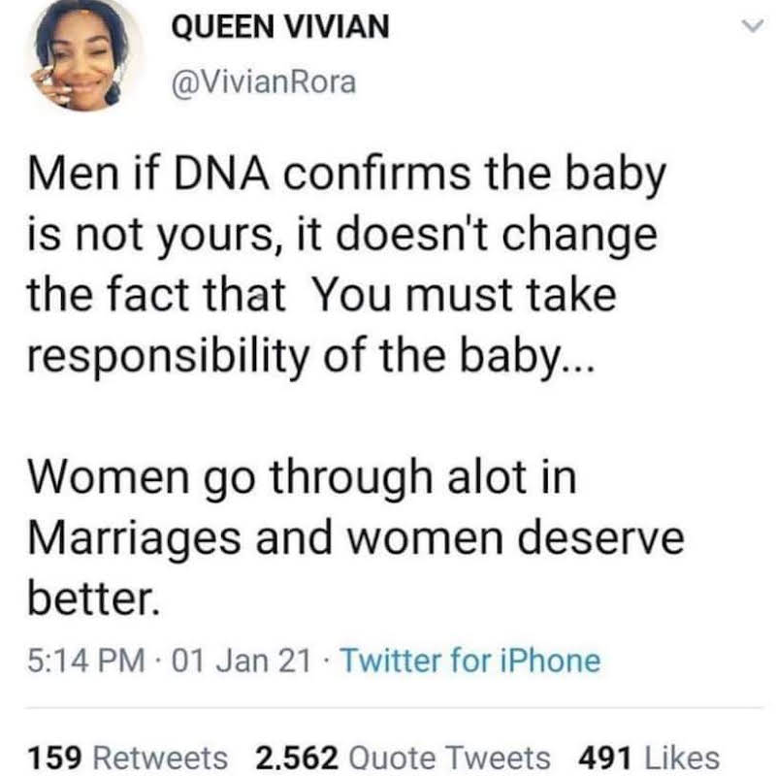Viewport: 776px width, 776px height.
Task: Open the @VivianRora handle link
Action: [263, 82]
